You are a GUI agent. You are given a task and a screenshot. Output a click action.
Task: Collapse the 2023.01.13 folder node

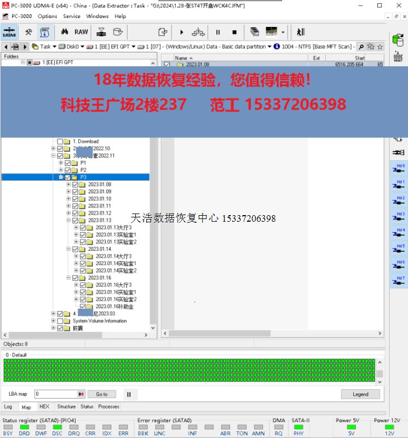[x=68, y=220]
